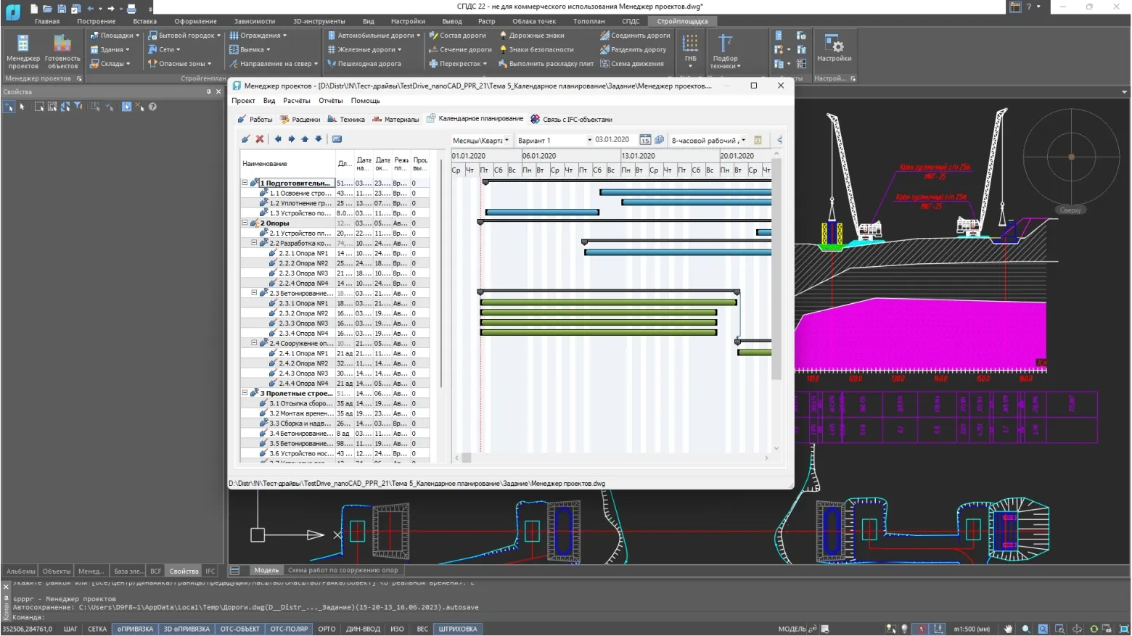
Task: Open Менеджер проектов ribbon button
Action: [23, 50]
